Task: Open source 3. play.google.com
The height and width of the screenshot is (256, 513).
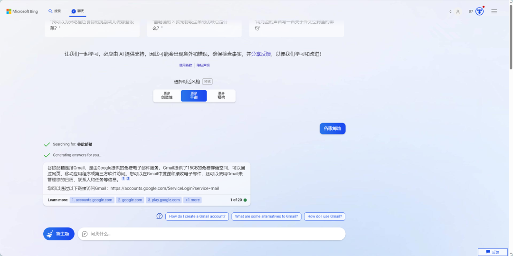Action: pyautogui.click(x=163, y=200)
